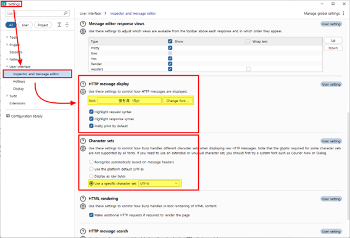Collapse the User interface tree node

(x=7, y=67)
